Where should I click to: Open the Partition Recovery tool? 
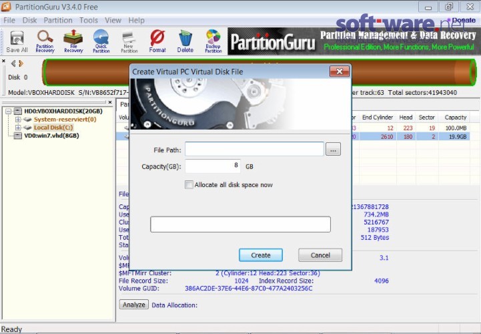[x=45, y=41]
